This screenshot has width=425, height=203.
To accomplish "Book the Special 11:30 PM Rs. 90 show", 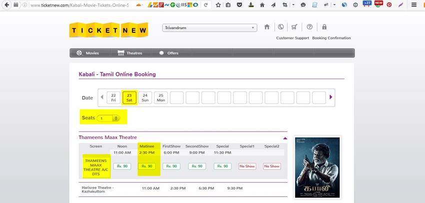I will tap(222, 166).
